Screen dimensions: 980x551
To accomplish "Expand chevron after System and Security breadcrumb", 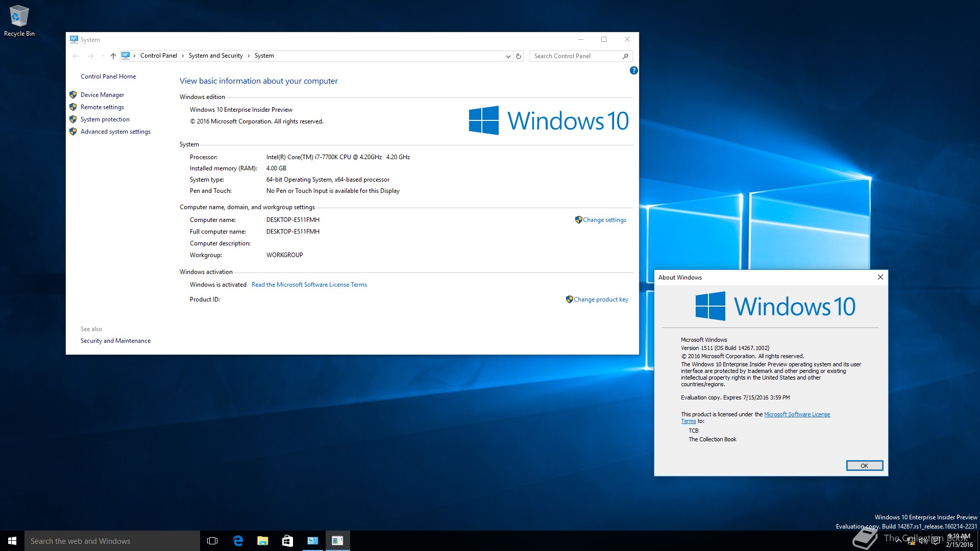I will point(249,56).
